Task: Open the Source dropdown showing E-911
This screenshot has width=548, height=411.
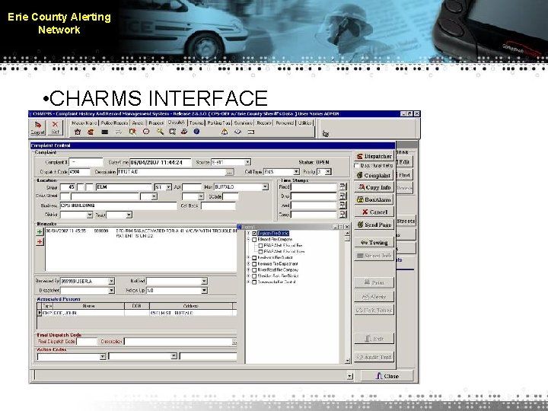Action: click(x=247, y=162)
